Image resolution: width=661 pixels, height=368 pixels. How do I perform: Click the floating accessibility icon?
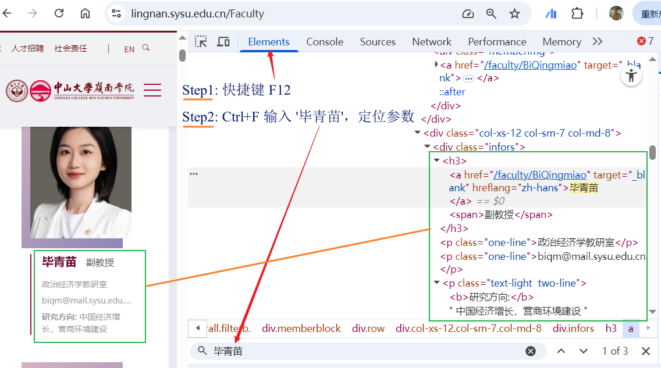(631, 76)
